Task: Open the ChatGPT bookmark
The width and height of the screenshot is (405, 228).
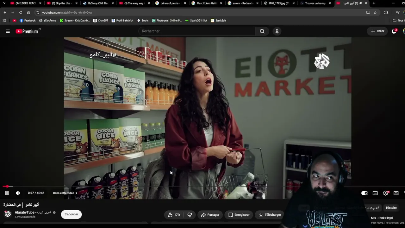Action: click(x=101, y=21)
